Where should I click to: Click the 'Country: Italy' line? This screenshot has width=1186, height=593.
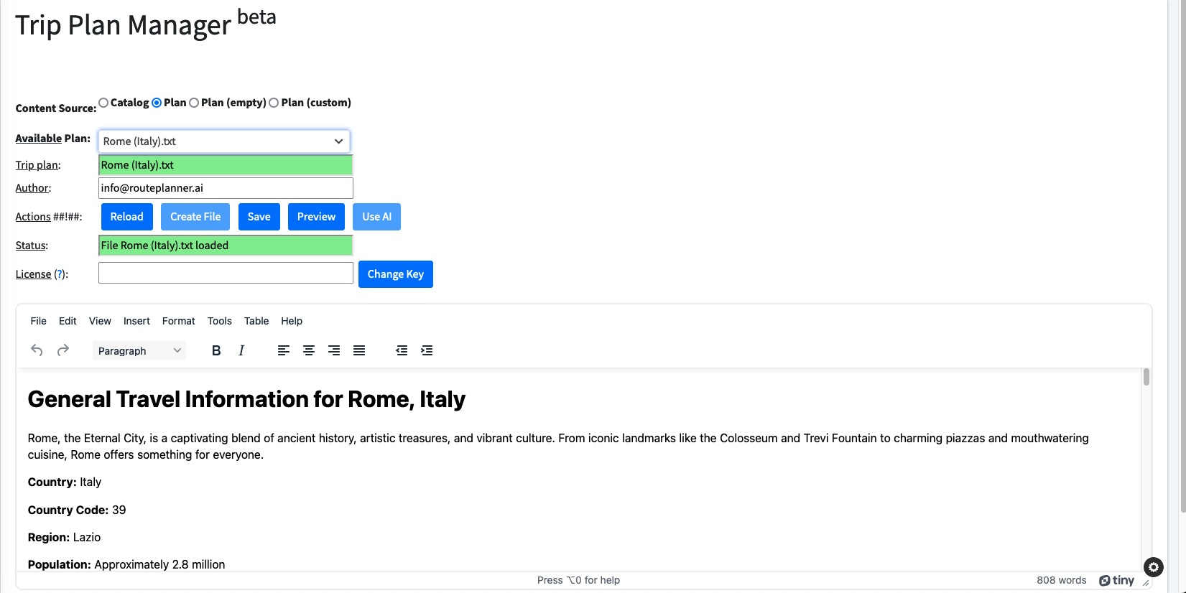tap(65, 482)
